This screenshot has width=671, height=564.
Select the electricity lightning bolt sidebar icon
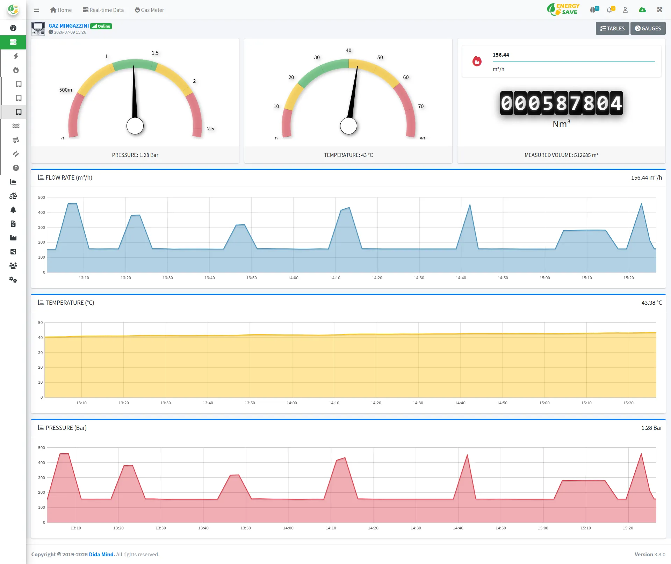tap(16, 56)
